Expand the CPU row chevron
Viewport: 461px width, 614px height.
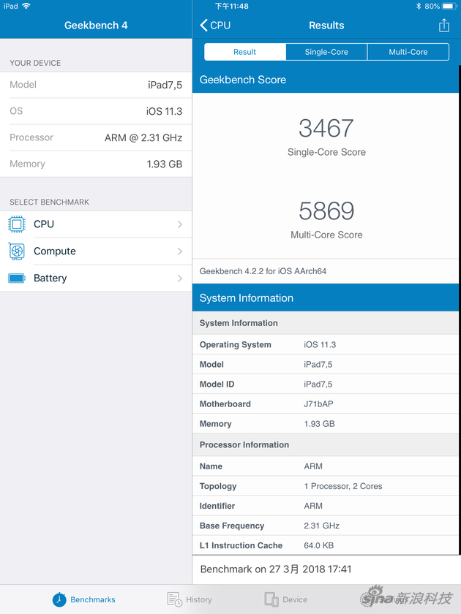pos(180,224)
